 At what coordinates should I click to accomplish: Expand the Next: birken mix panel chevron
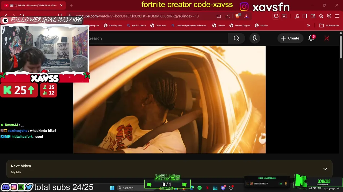pyautogui.click(x=325, y=169)
